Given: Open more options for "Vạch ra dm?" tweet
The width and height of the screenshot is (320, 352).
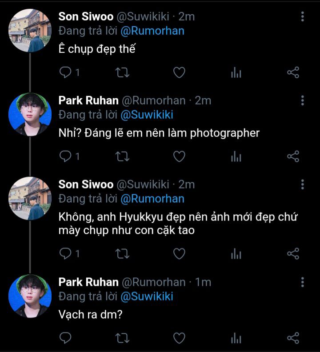Looking at the screenshot, I should (303, 282).
